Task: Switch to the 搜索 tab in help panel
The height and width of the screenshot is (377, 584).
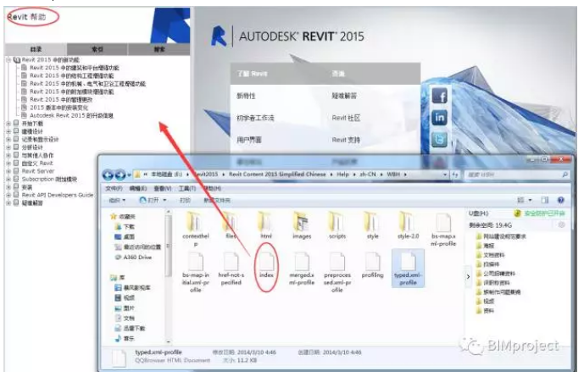Action: click(x=159, y=49)
